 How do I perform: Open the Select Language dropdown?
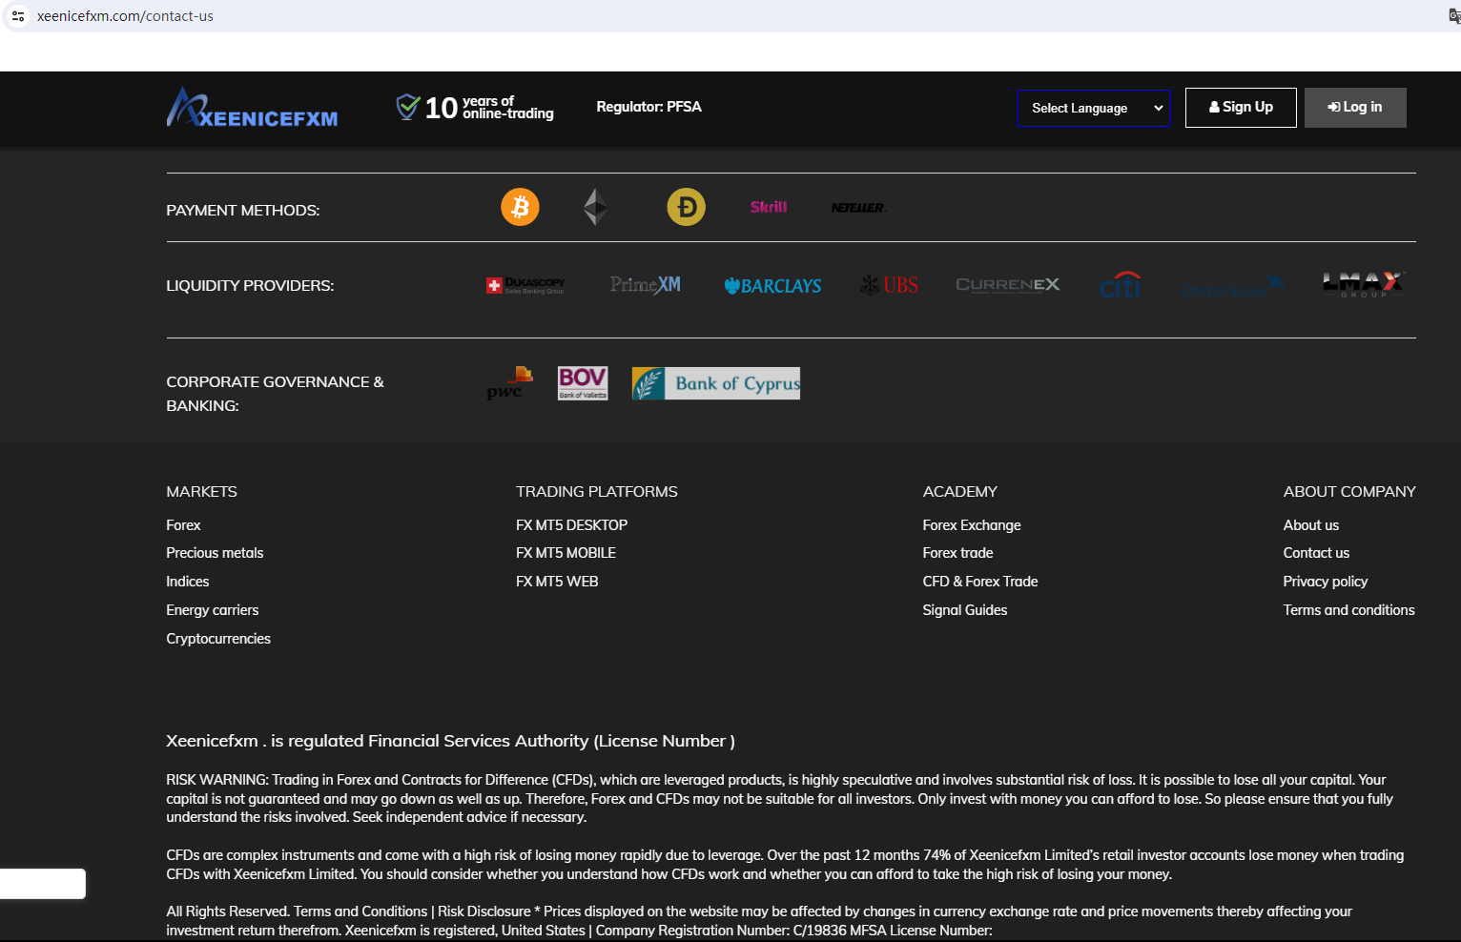pyautogui.click(x=1093, y=108)
